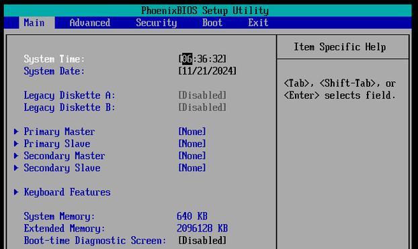
Task: Open the Secondary Slave submenu label
Action: coord(62,168)
